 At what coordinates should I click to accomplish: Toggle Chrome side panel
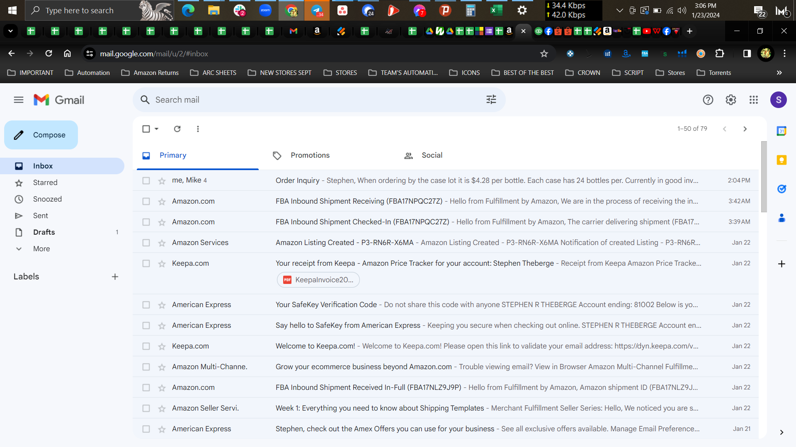(747, 53)
